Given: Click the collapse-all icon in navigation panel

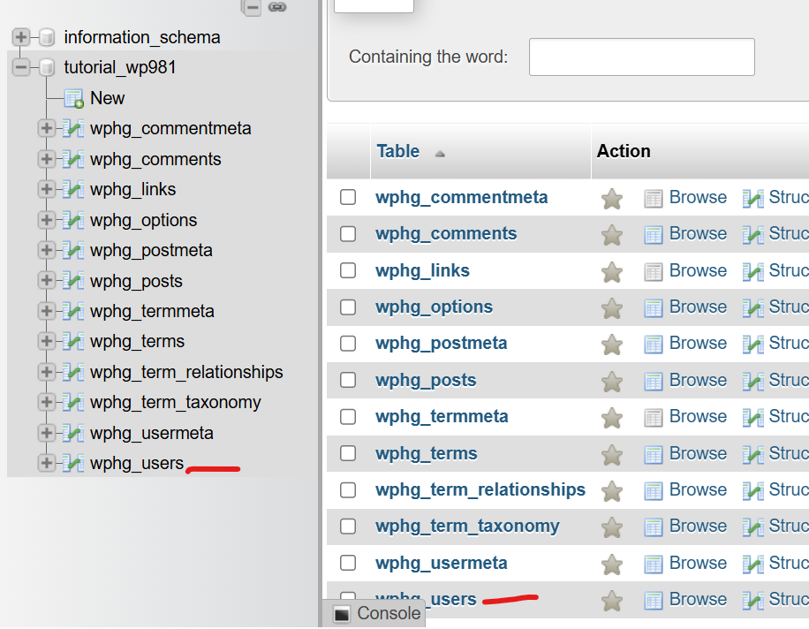Looking at the screenshot, I should pyautogui.click(x=253, y=7).
